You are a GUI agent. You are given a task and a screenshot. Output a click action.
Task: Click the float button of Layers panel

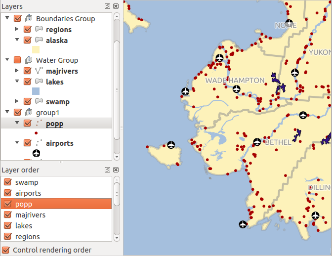pyautogui.click(x=107, y=6)
